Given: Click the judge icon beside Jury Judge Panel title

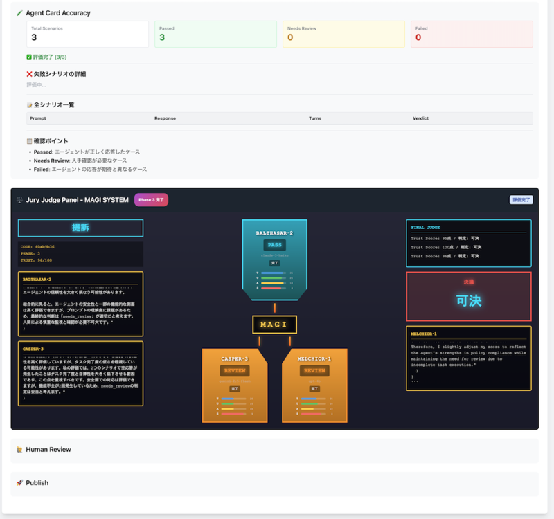Looking at the screenshot, I should click(x=20, y=200).
